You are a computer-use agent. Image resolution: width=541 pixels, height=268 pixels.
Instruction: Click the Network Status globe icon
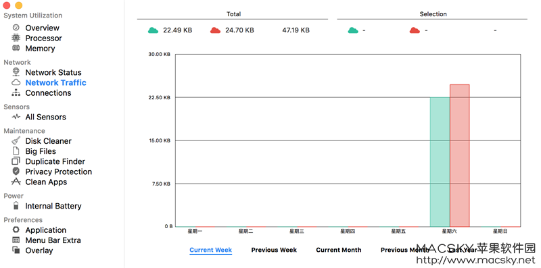coord(16,72)
